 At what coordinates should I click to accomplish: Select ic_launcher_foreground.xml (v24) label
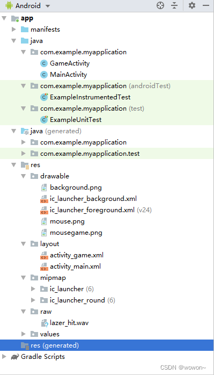click(x=101, y=210)
